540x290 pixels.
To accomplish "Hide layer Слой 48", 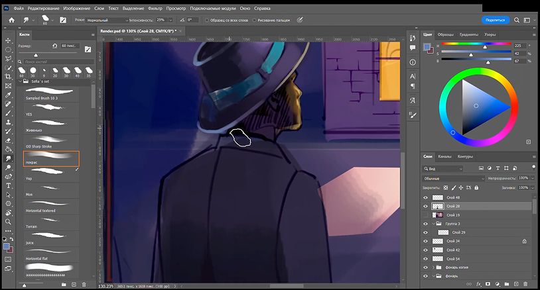I will click(426, 197).
